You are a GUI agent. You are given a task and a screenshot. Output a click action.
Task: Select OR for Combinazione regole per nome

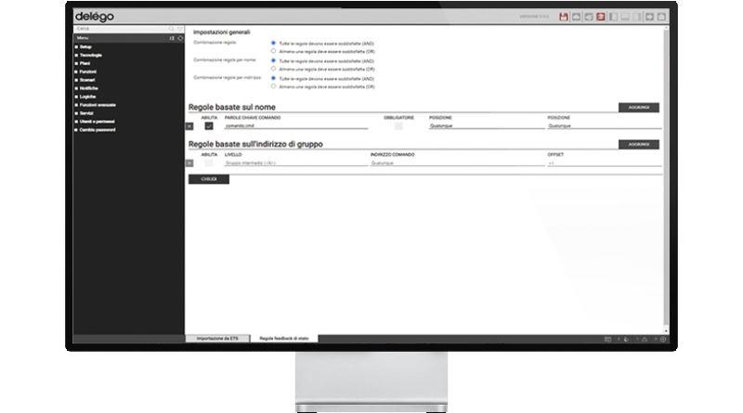pyautogui.click(x=273, y=69)
